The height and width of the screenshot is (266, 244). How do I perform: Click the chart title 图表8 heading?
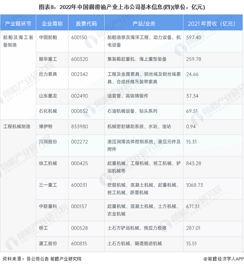click(122, 7)
